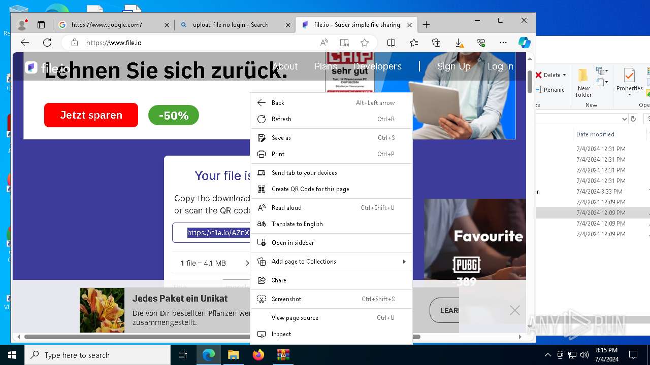The height and width of the screenshot is (365, 650).
Task: Open the Plans link on file.io
Action: pyautogui.click(x=326, y=66)
